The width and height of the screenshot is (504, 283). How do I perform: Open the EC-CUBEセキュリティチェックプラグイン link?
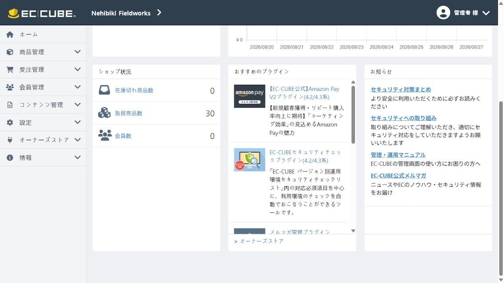click(x=305, y=156)
